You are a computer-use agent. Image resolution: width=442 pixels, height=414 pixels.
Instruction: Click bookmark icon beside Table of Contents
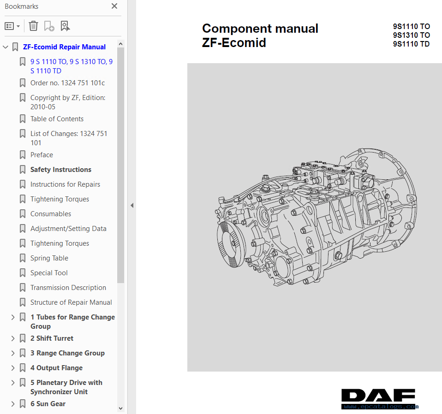pyautogui.click(x=23, y=119)
